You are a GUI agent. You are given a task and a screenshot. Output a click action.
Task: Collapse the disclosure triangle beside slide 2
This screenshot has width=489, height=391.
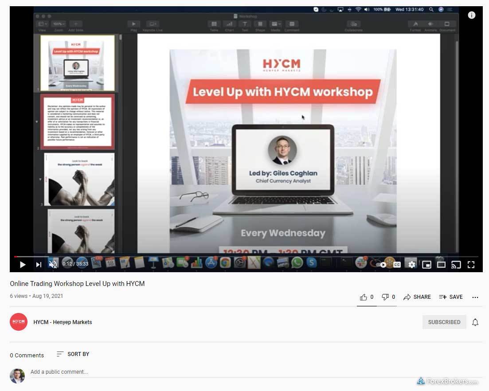click(37, 121)
